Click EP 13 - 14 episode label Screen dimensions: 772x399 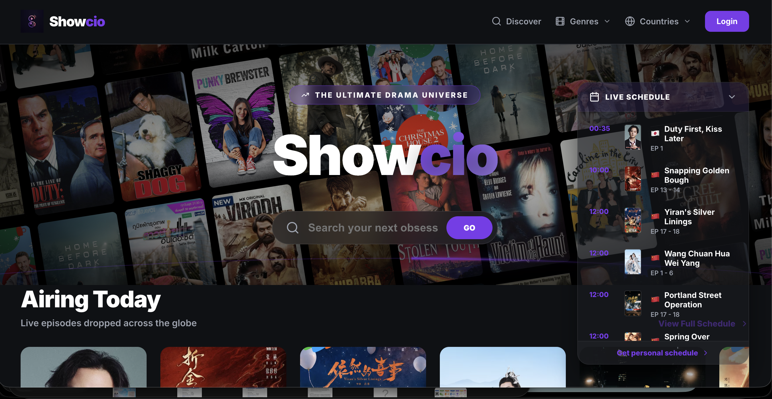(x=665, y=190)
